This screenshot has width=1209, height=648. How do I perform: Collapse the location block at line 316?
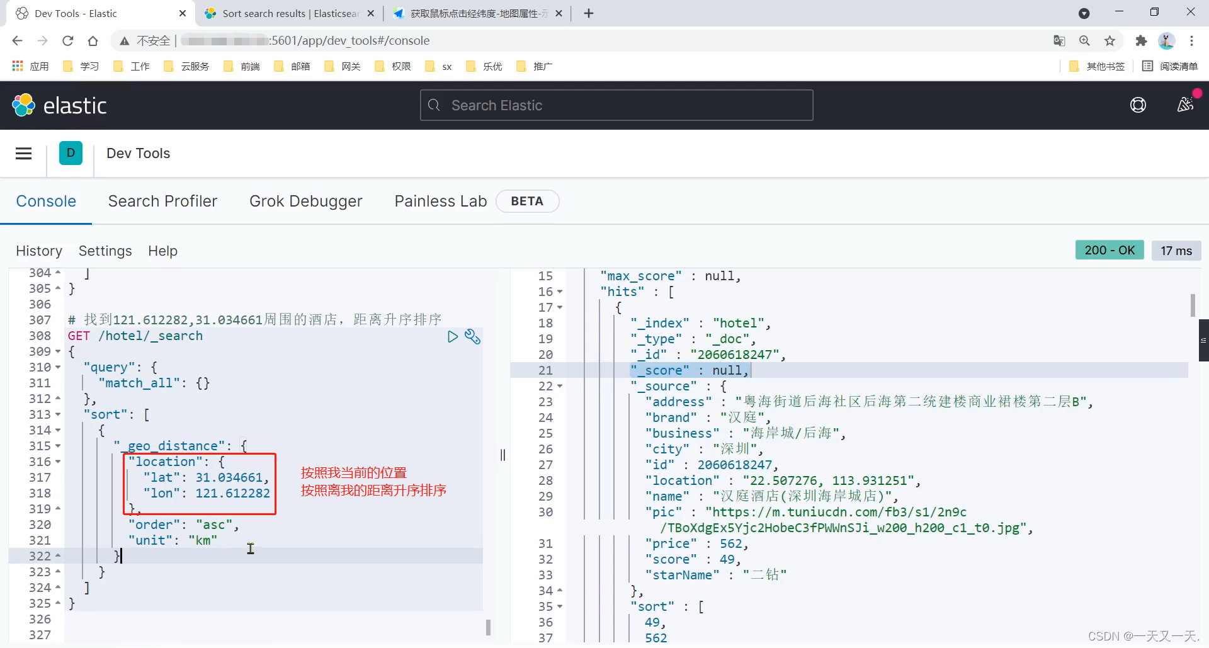(x=58, y=462)
